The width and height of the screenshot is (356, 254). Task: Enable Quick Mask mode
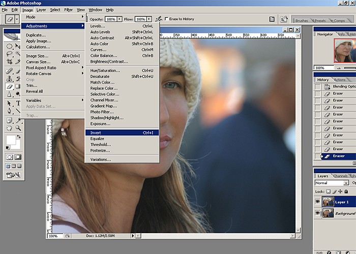pos(18,157)
